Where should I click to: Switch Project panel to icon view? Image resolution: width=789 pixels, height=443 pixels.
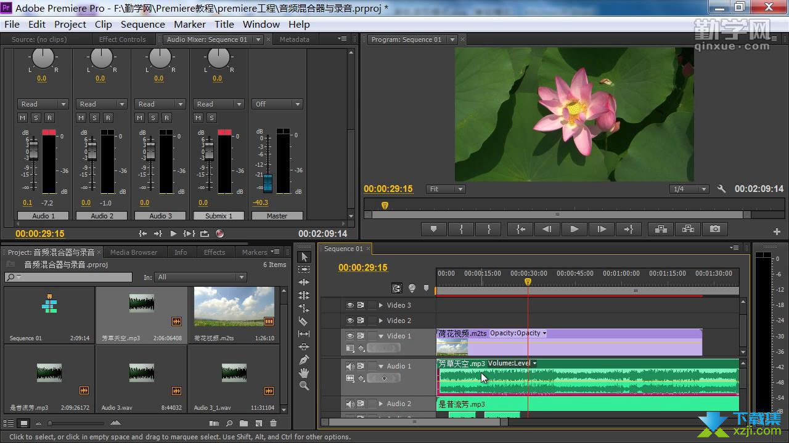click(23, 423)
